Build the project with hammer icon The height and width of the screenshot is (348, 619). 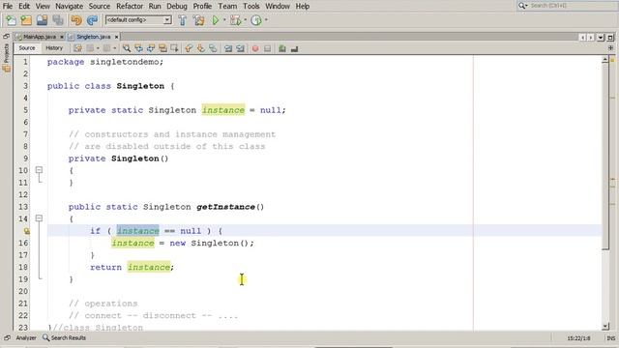pyautogui.click(x=183, y=20)
